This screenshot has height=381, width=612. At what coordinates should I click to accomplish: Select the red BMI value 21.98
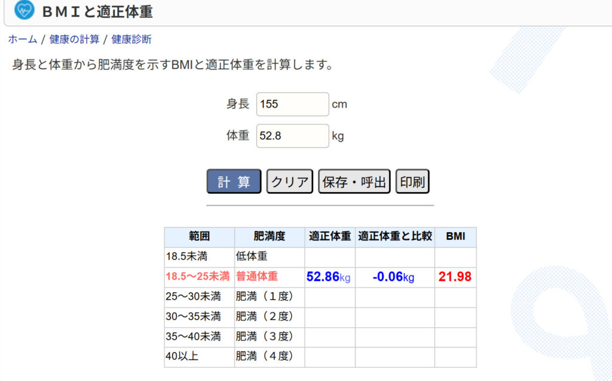click(455, 277)
